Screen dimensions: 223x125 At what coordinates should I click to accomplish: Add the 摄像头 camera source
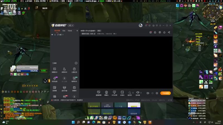pyautogui.click(x=106, y=93)
